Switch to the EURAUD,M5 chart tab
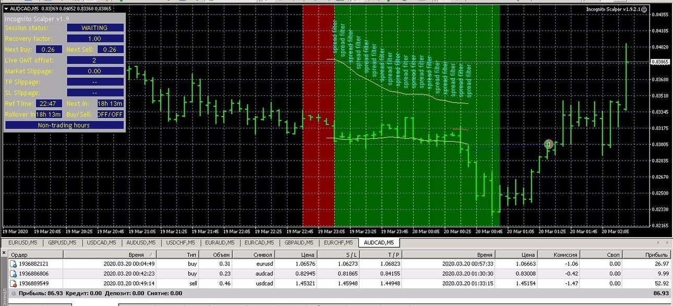The image size is (673, 306). (220, 242)
